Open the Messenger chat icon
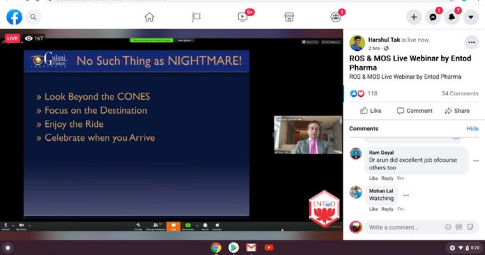 click(x=433, y=17)
